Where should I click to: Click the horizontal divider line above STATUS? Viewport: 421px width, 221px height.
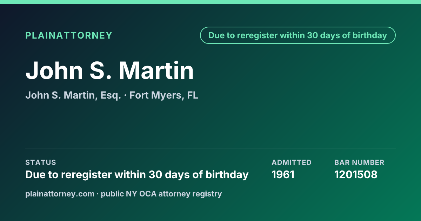(x=210, y=148)
